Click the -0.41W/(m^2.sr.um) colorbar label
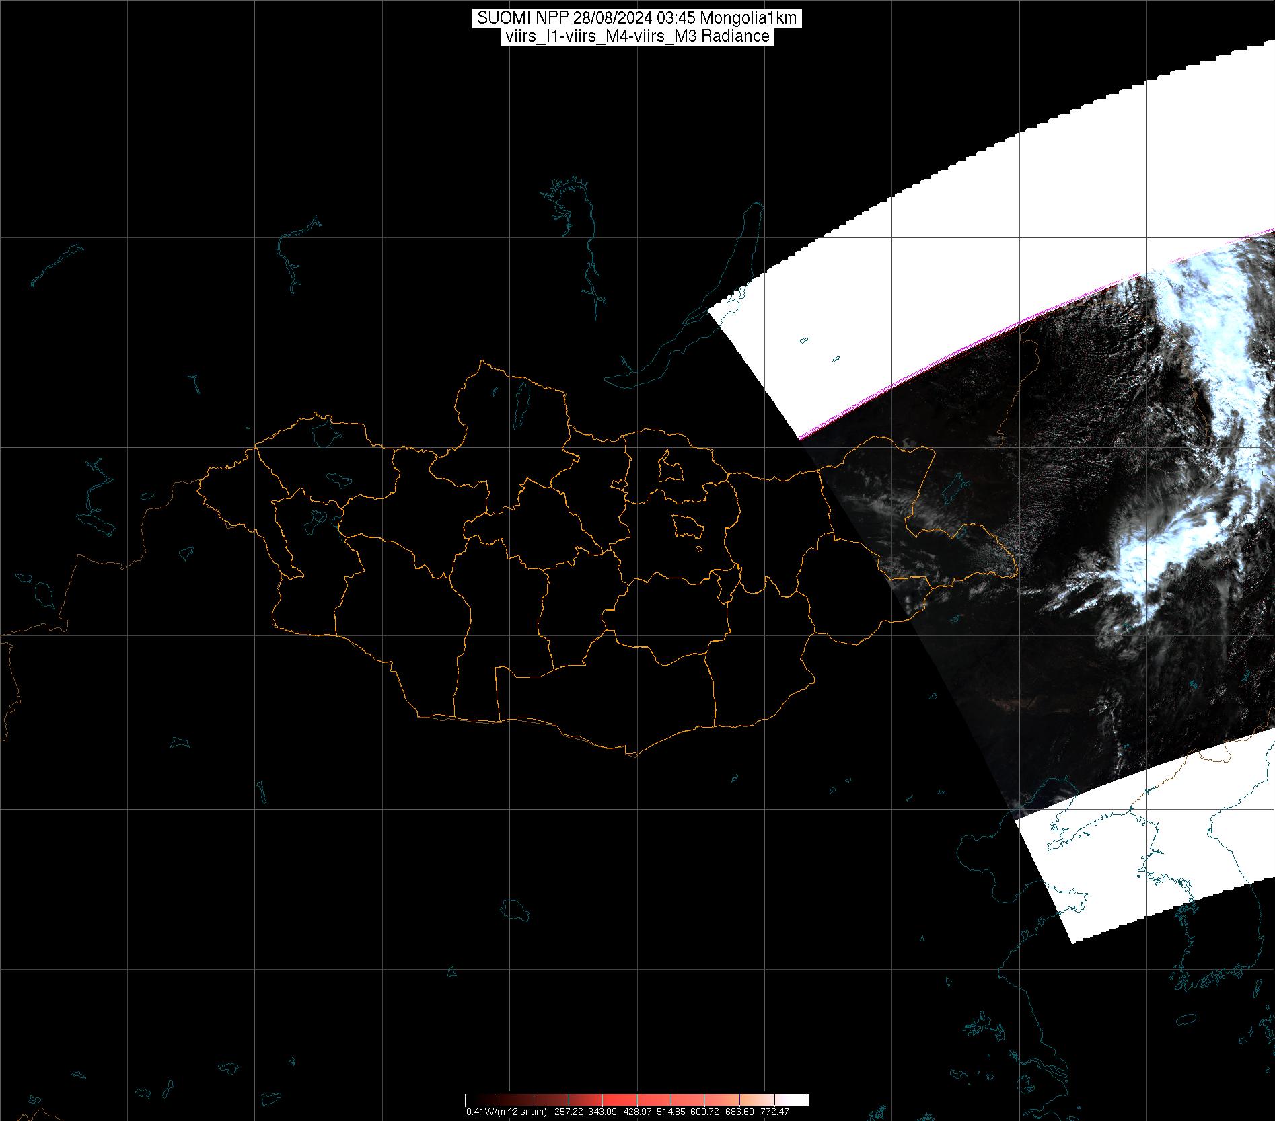1275x1121 pixels. [x=505, y=1112]
